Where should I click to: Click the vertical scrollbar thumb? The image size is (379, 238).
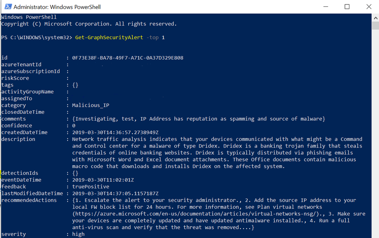click(x=375, y=26)
